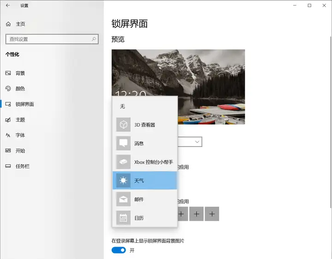Select the 天气 menu entry text

(139, 181)
